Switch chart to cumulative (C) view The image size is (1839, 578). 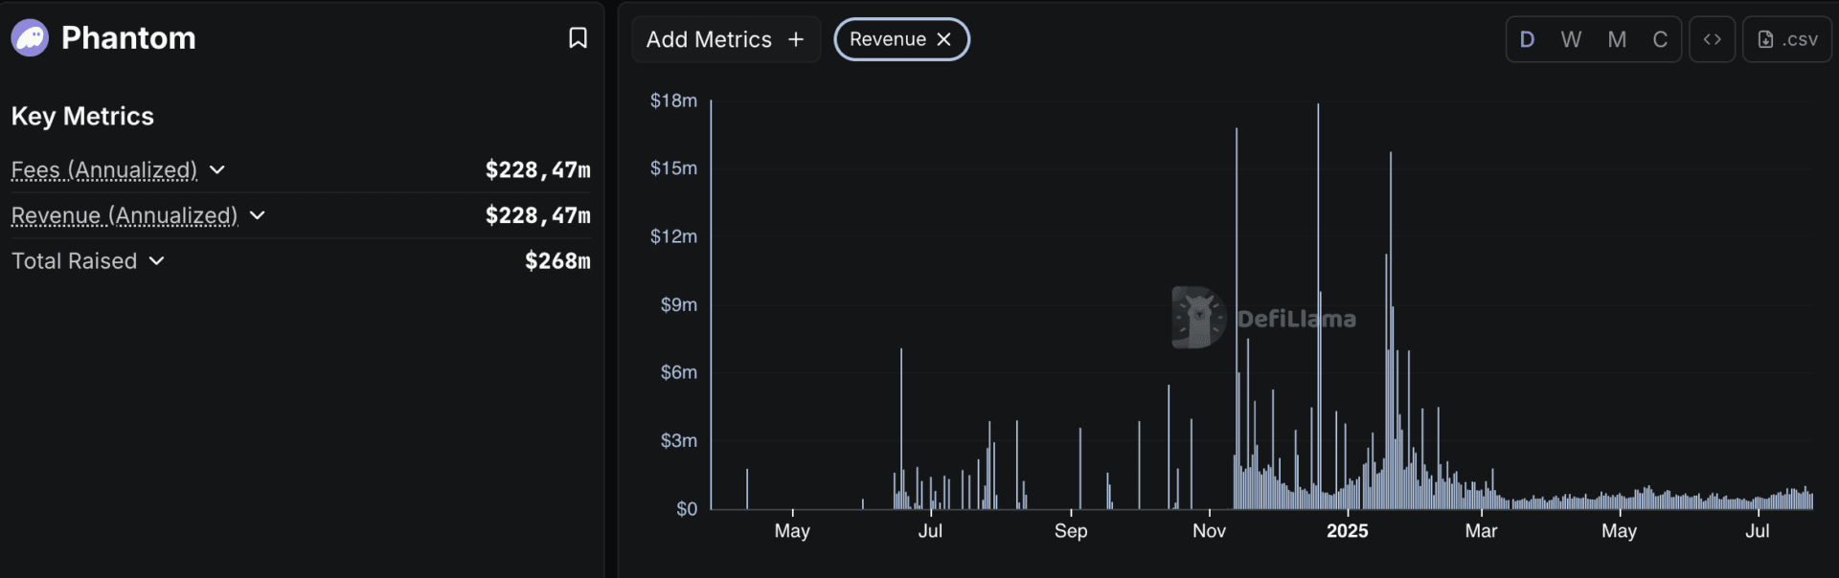tap(1660, 39)
